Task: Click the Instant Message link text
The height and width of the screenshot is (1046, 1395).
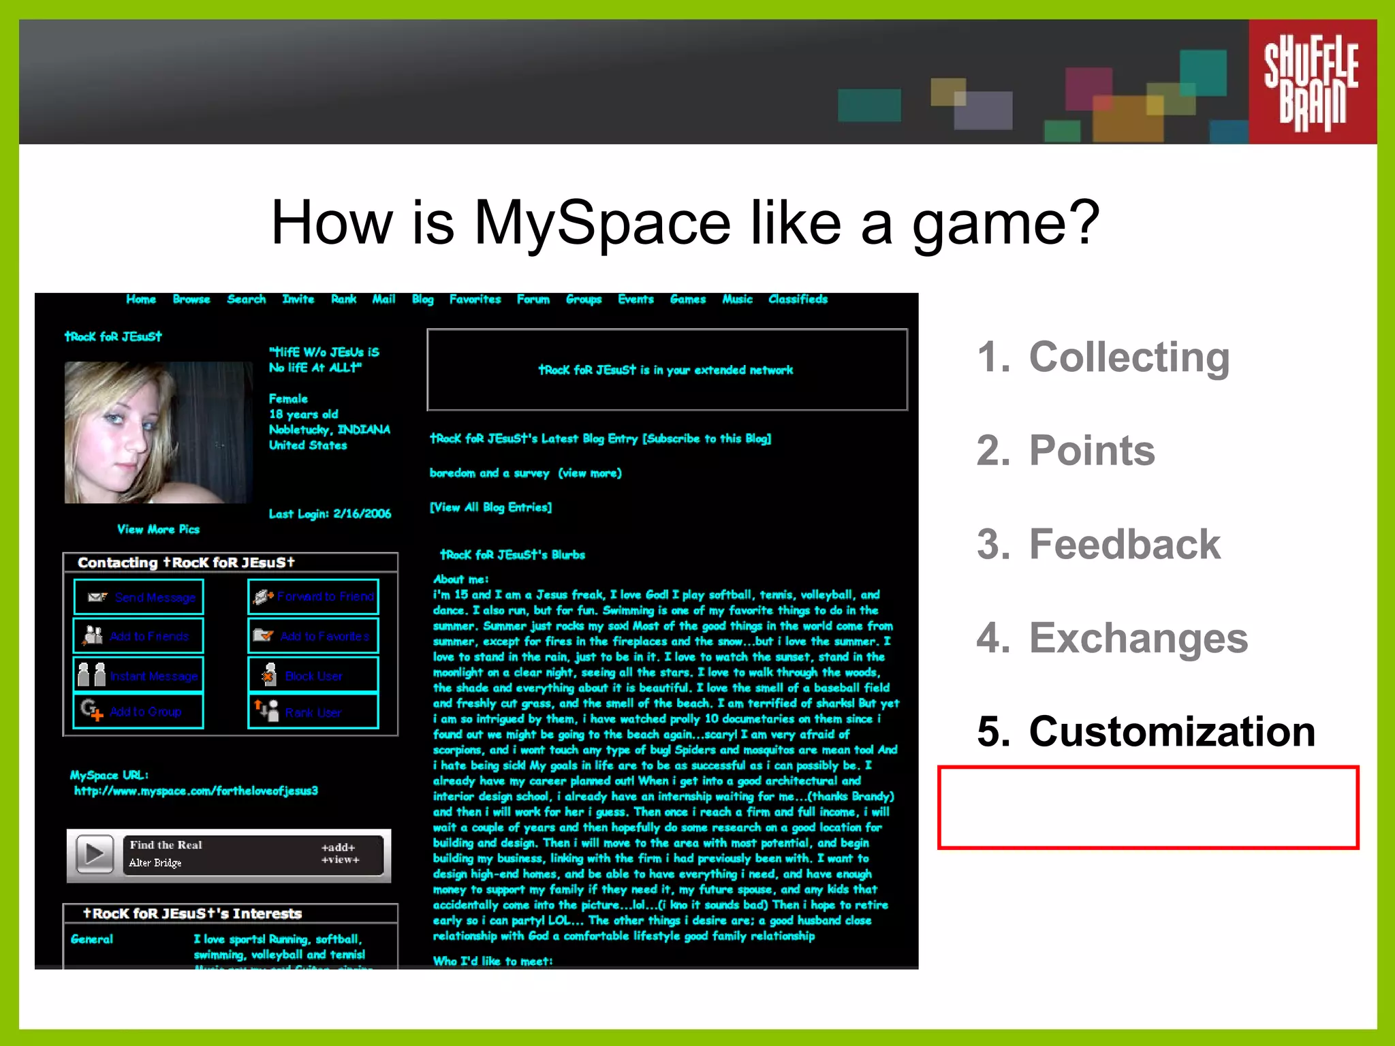Action: [x=154, y=676]
